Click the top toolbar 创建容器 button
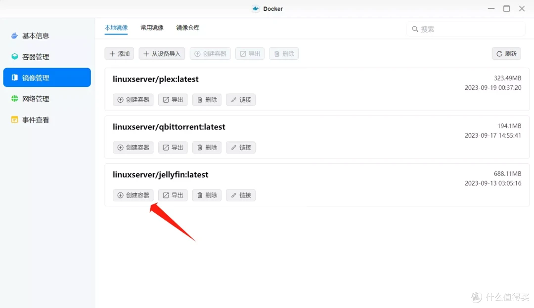The width and height of the screenshot is (534, 308). pos(210,54)
